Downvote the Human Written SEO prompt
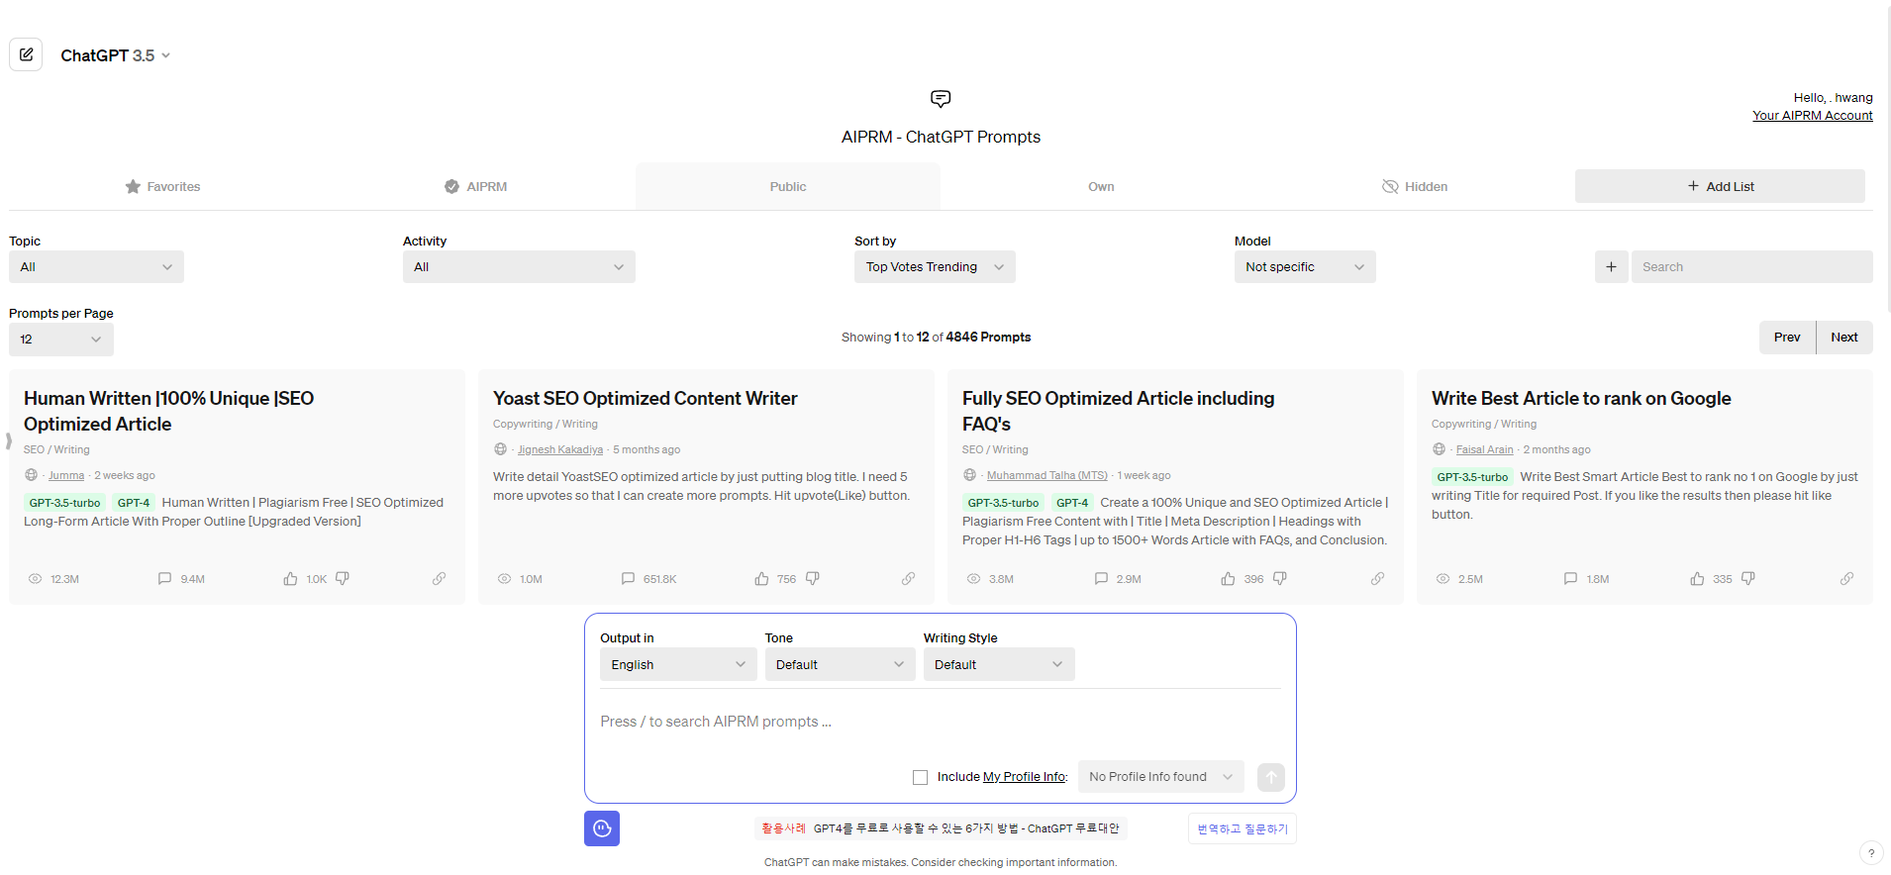Viewport: 1891px width, 875px height. 343,578
